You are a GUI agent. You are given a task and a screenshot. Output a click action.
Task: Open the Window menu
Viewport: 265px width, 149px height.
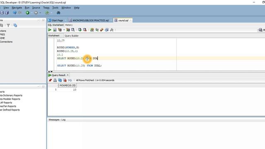coord(66,8)
